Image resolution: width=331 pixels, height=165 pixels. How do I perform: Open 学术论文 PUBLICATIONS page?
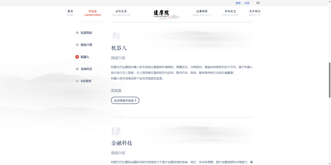coord(230,13)
